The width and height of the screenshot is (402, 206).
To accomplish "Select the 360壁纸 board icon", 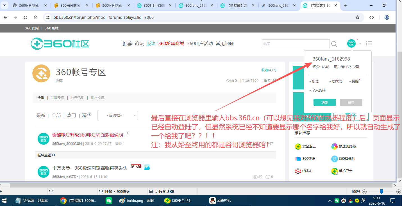I will [x=298, y=159].
